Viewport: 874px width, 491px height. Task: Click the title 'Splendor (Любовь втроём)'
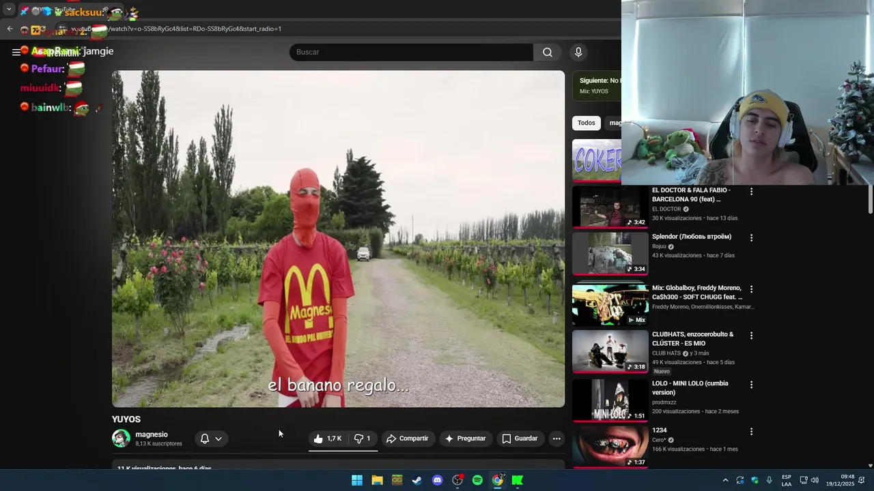point(692,237)
